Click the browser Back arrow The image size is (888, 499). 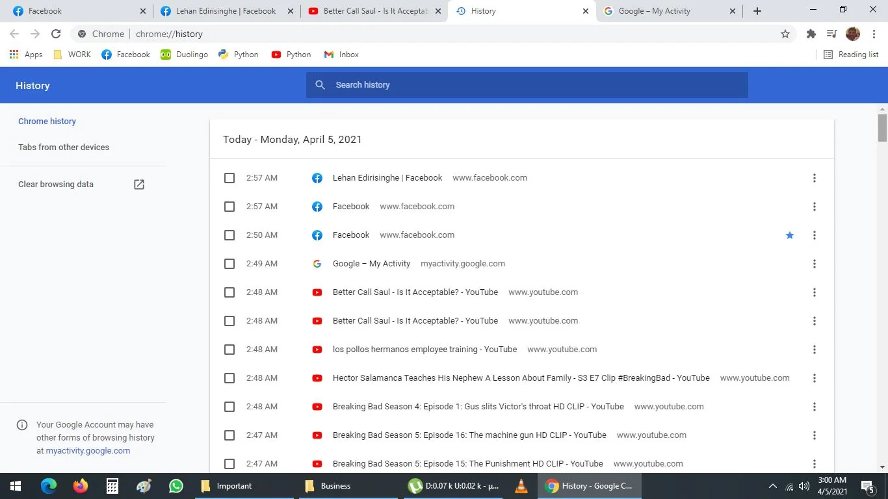coord(14,34)
